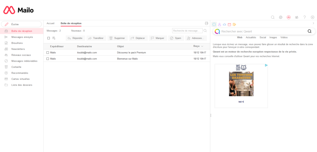The image size is (317, 152).
Task: Compose a new message with Écrire
Action: (21, 24)
